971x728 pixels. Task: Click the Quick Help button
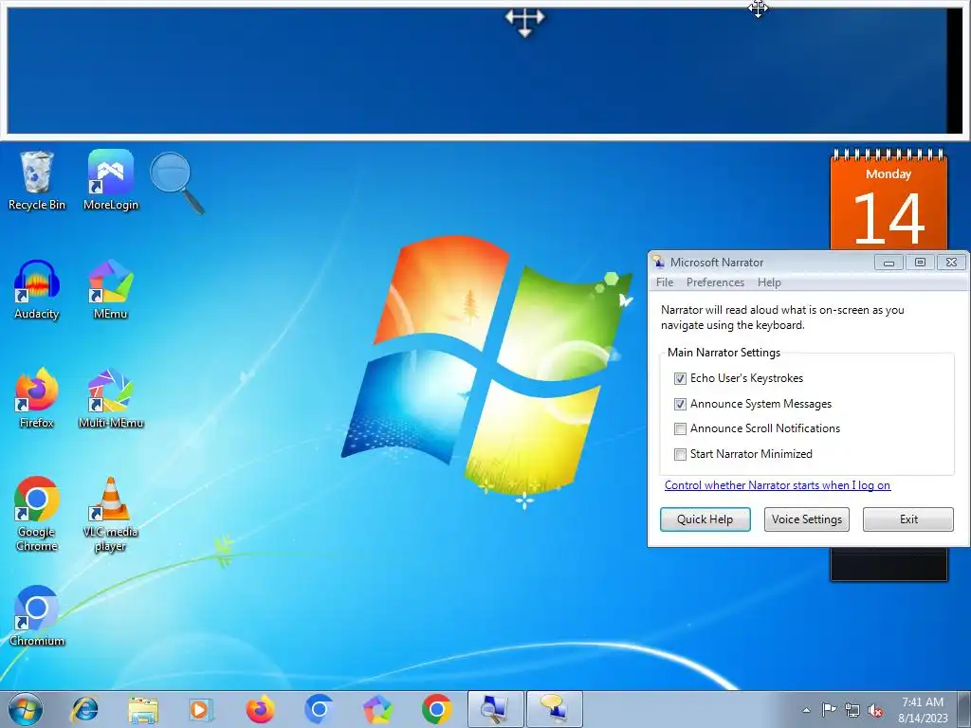pyautogui.click(x=705, y=519)
